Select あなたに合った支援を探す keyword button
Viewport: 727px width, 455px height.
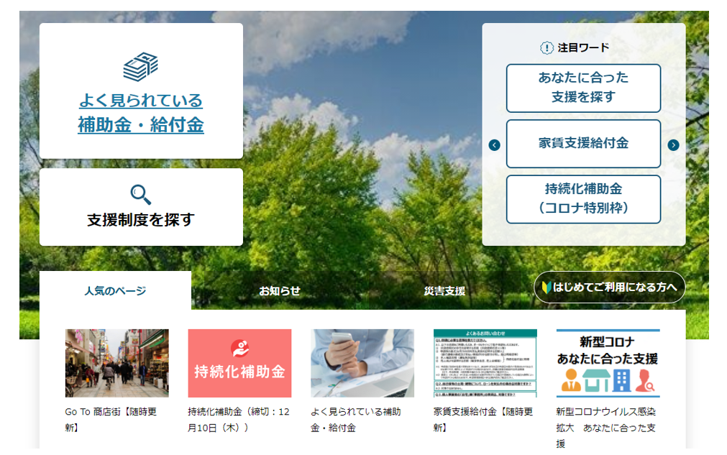click(x=583, y=88)
